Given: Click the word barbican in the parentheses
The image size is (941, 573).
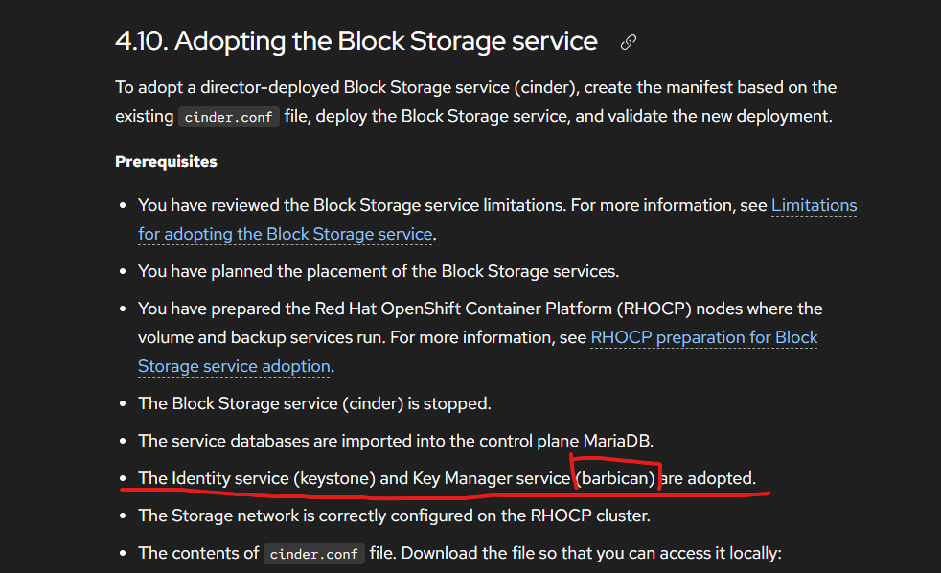Looking at the screenshot, I should (617, 478).
